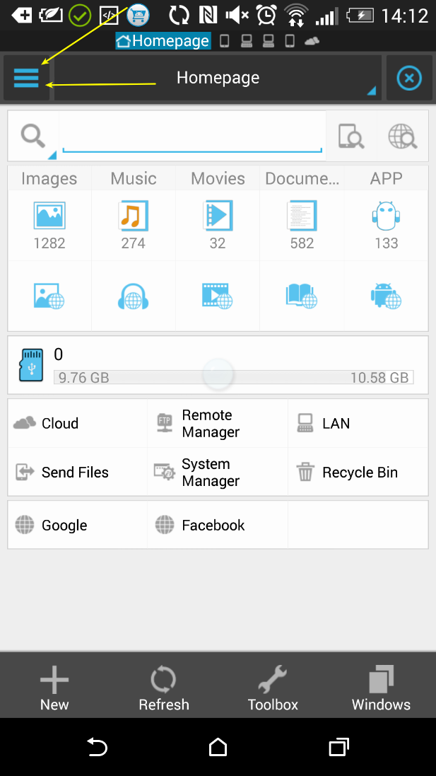Switch to the Homepage window tab
This screenshot has width=436, height=776.
pos(163,41)
